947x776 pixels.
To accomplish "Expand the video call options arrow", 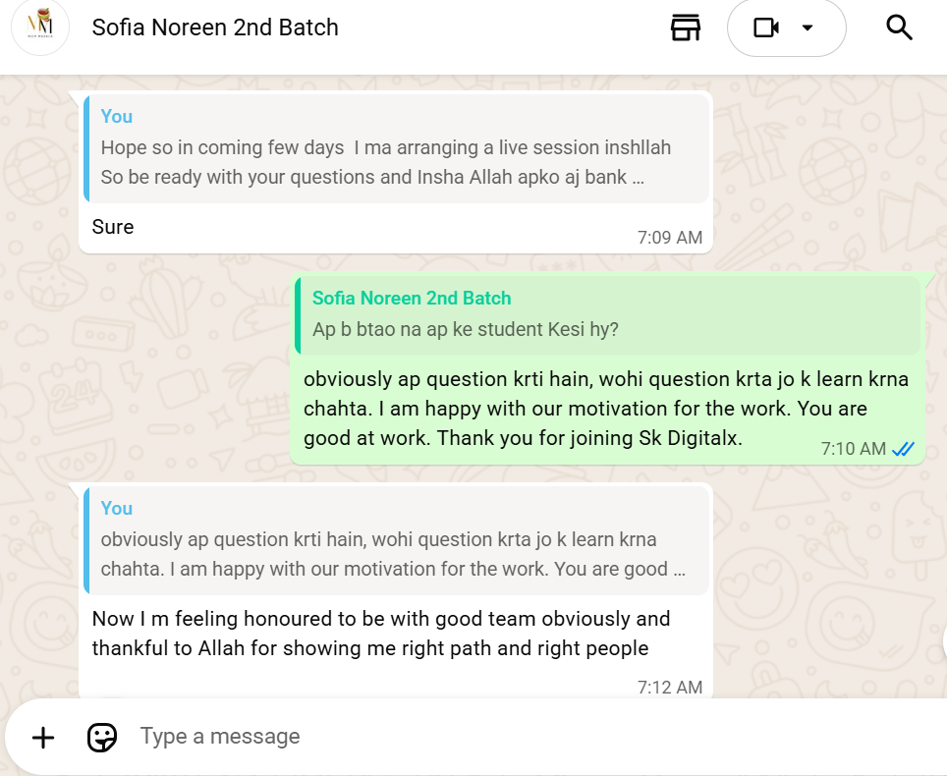I will [808, 28].
